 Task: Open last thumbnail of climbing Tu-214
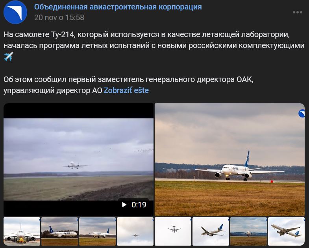point(286,231)
